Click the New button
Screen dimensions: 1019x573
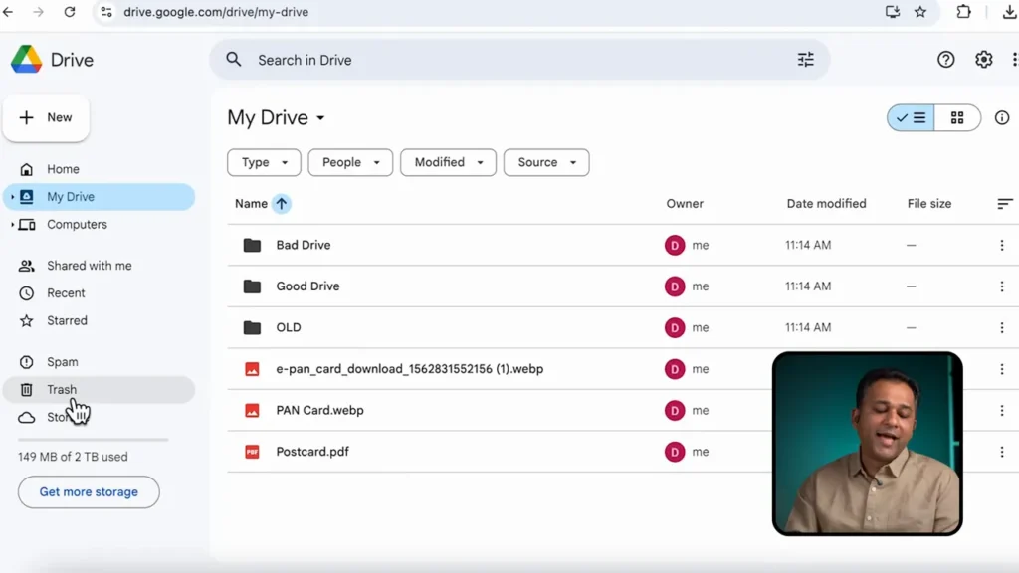(47, 117)
